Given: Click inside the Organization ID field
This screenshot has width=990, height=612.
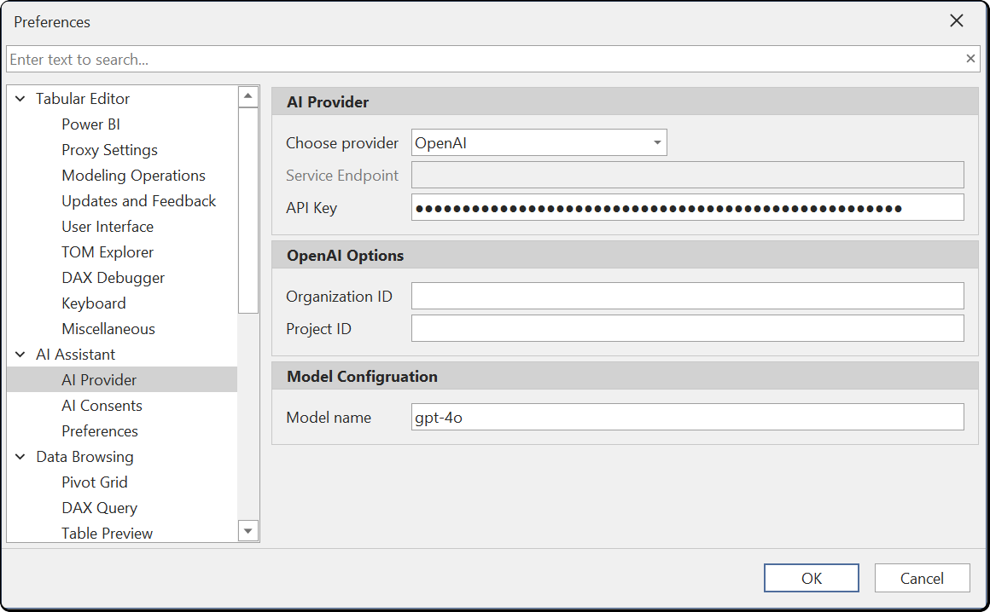Looking at the screenshot, I should click(x=687, y=296).
